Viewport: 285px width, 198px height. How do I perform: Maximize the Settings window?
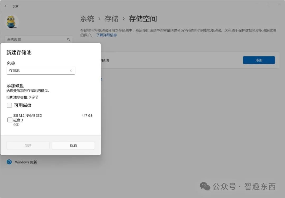[x=268, y=4]
